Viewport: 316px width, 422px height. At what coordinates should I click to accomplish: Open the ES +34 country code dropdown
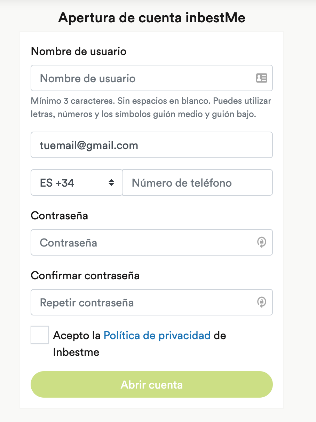[77, 182]
